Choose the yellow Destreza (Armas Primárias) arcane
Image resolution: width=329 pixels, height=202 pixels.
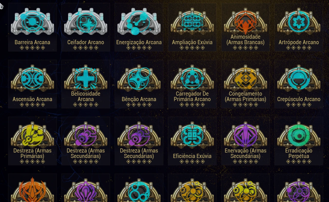coord(32,141)
